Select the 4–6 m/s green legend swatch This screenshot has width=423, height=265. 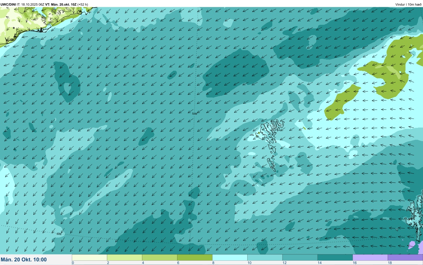click(160, 257)
